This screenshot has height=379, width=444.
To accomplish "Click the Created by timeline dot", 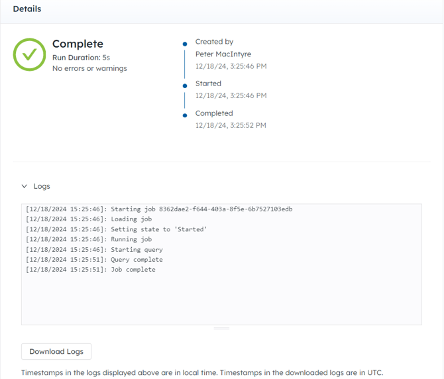I will (x=185, y=44).
